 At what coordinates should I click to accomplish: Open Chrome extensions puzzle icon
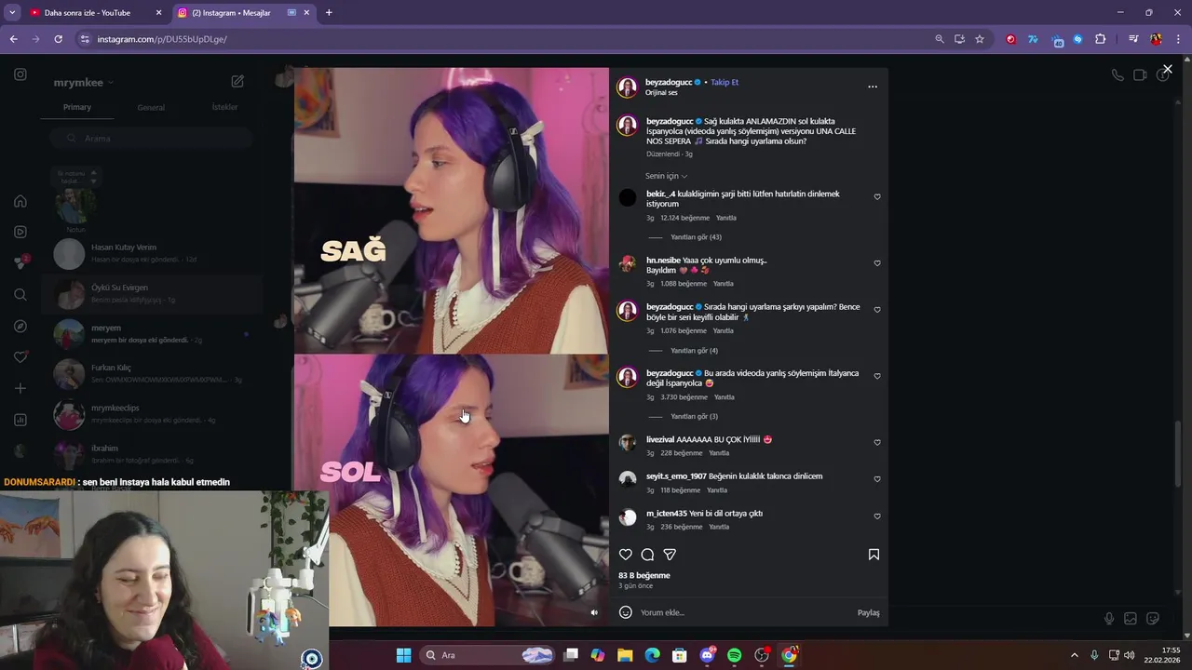1100,39
